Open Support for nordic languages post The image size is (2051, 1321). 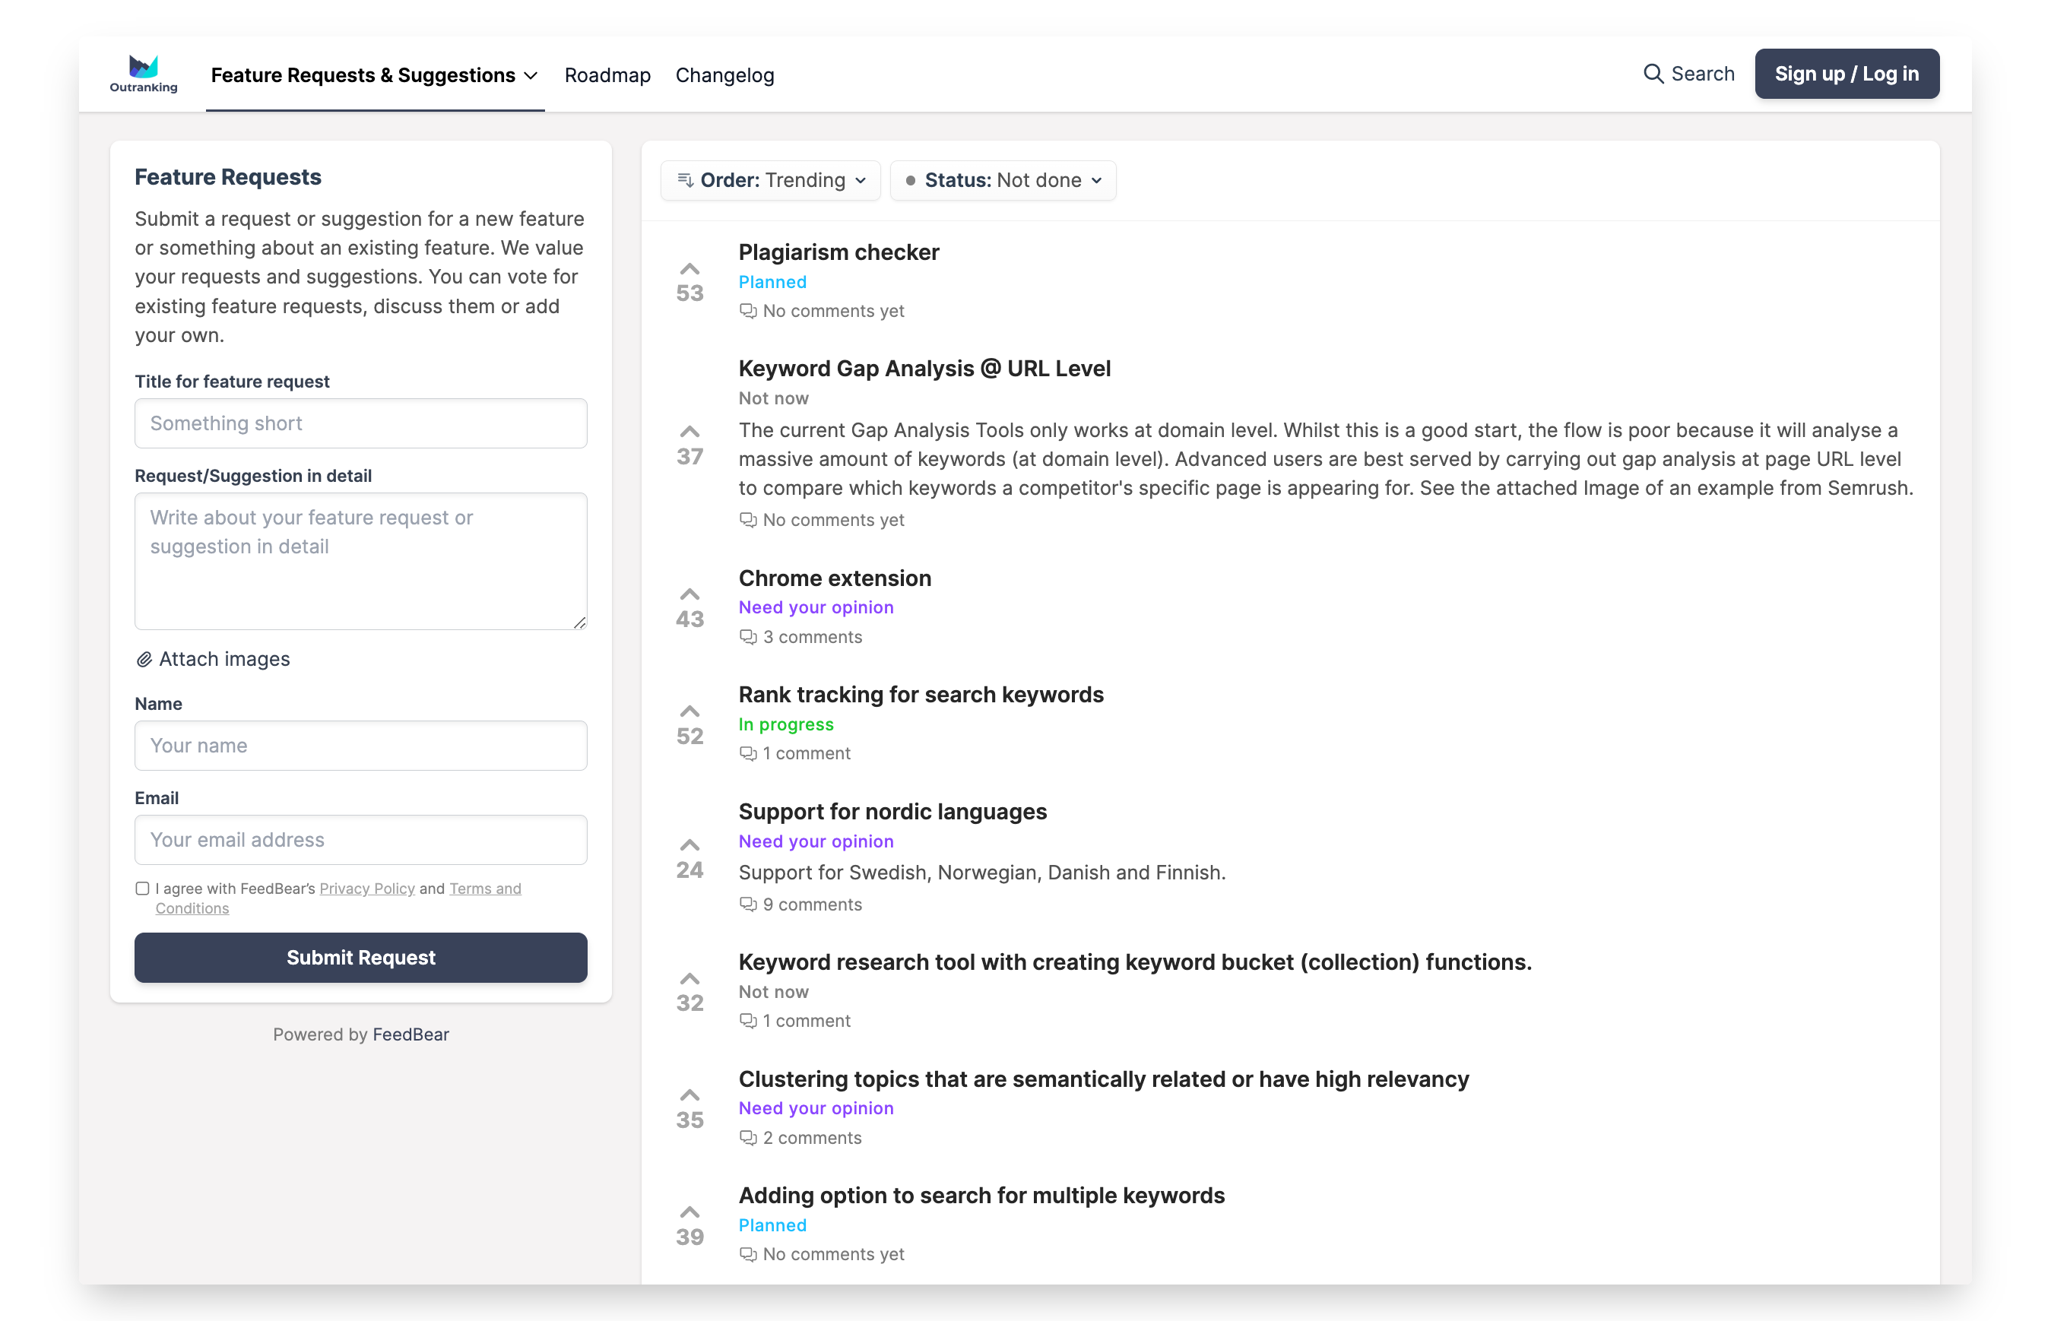(892, 812)
